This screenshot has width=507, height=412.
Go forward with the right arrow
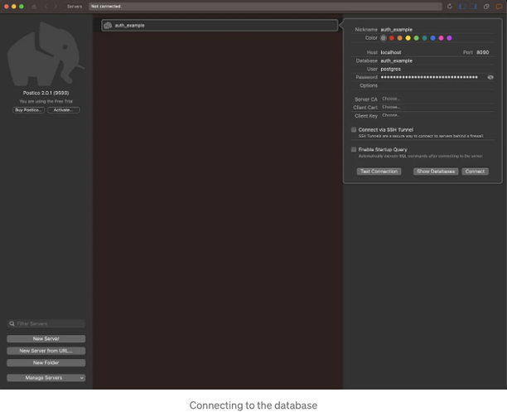point(56,7)
